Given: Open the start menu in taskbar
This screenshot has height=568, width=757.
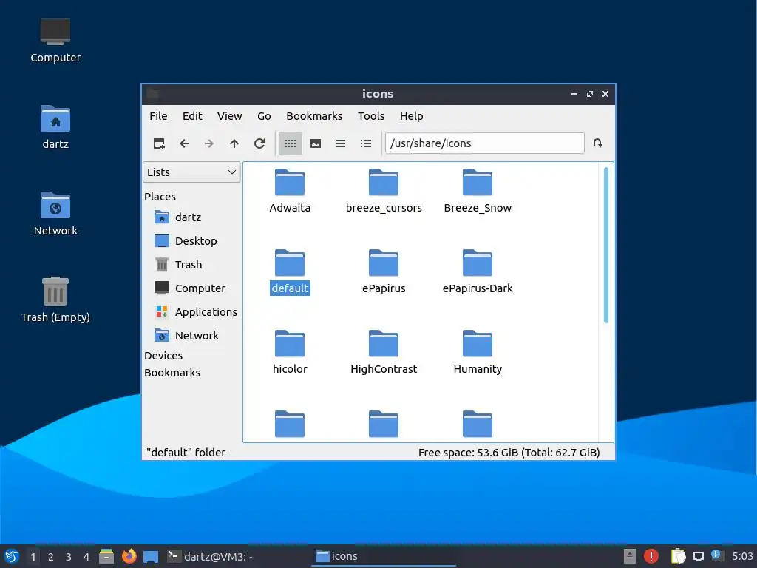Looking at the screenshot, I should click(12, 556).
